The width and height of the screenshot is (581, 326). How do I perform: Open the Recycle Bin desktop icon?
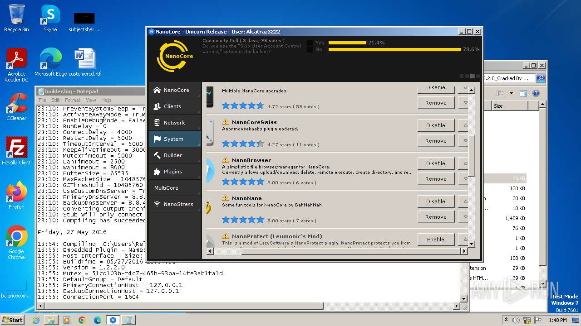point(16,18)
